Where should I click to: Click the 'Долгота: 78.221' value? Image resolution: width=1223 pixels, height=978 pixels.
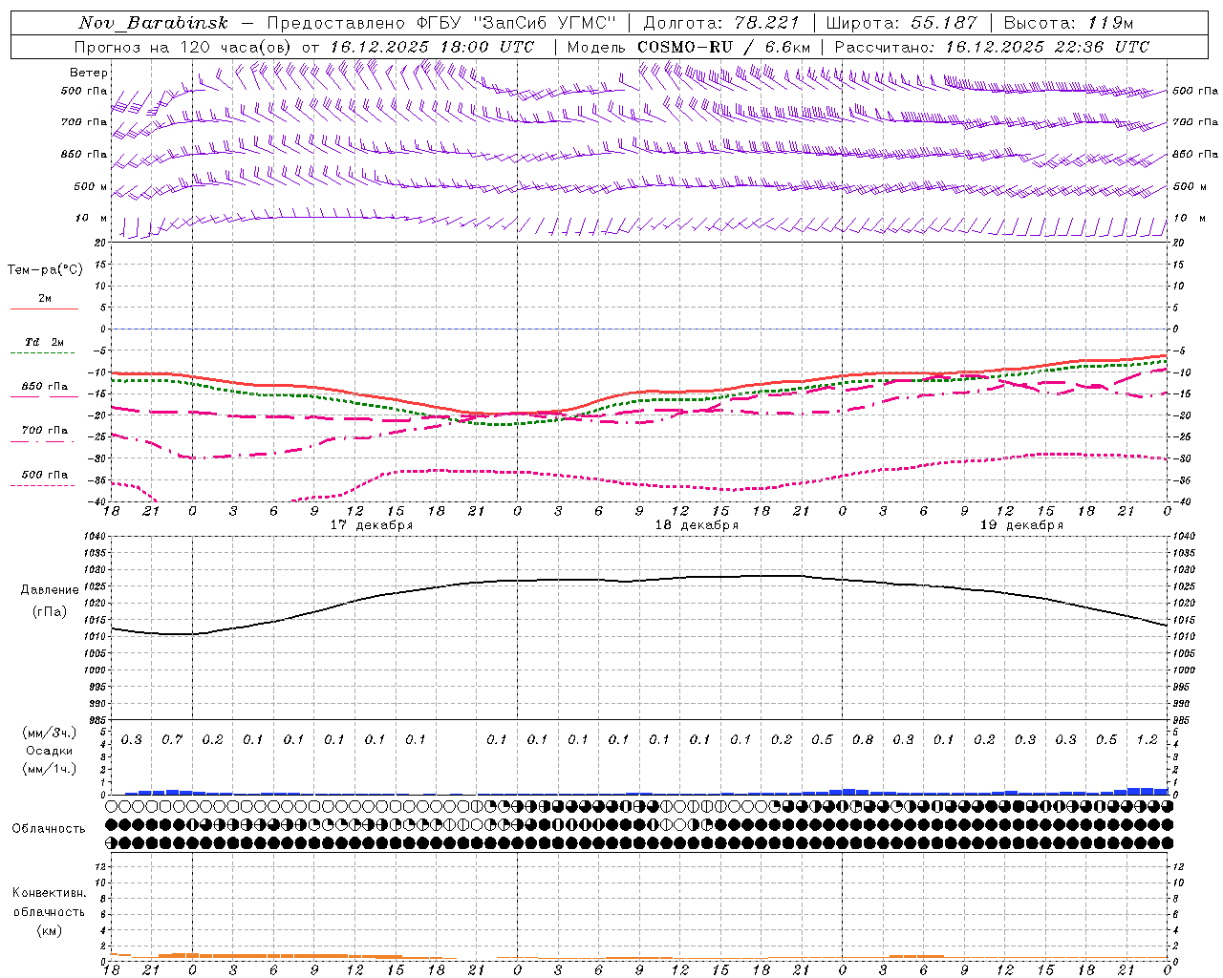pyautogui.click(x=721, y=23)
